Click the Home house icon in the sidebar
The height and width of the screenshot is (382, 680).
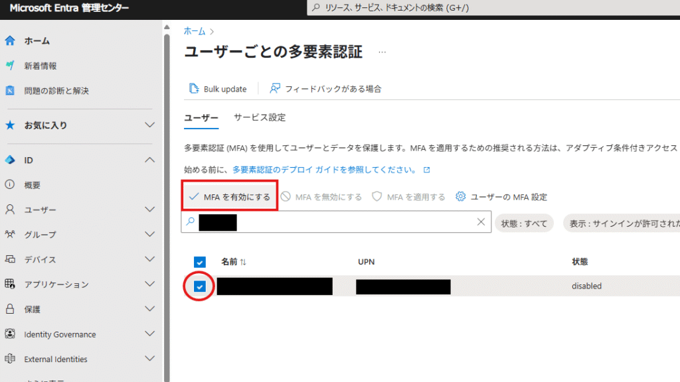click(10, 40)
